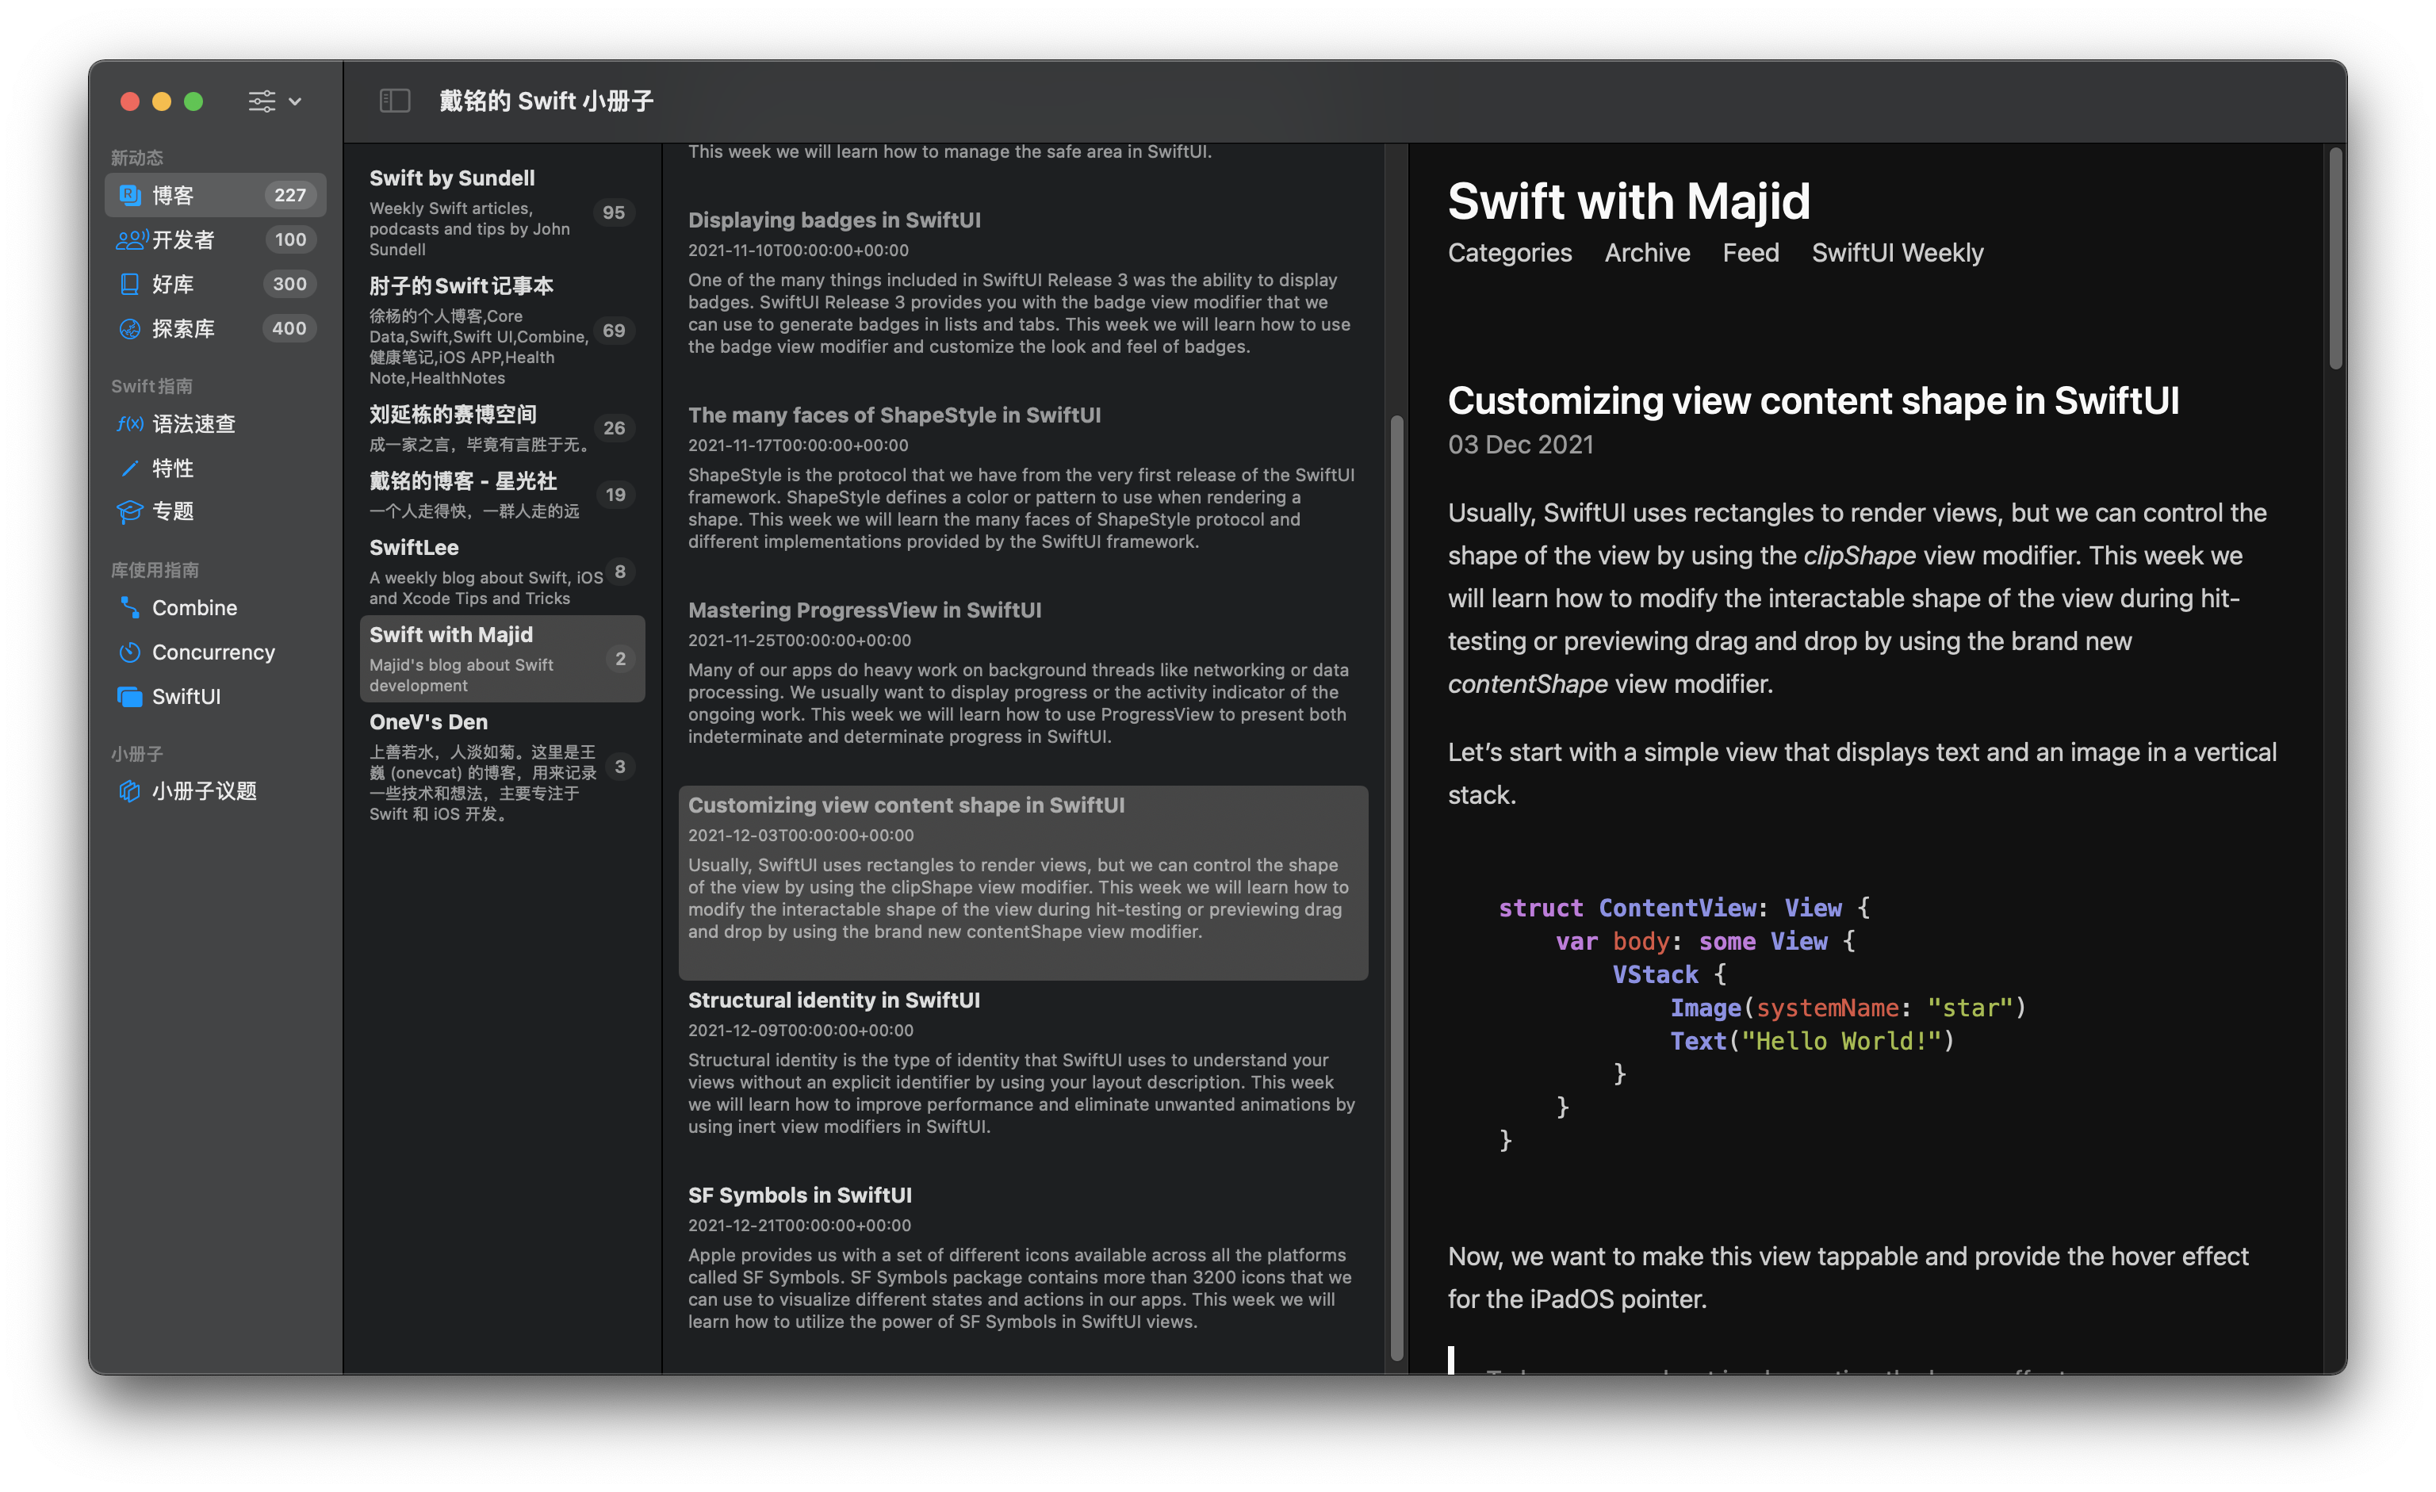Click the 专题 graduation cap icon
Screen dimensions: 2436x1492
pyautogui.click(x=129, y=511)
